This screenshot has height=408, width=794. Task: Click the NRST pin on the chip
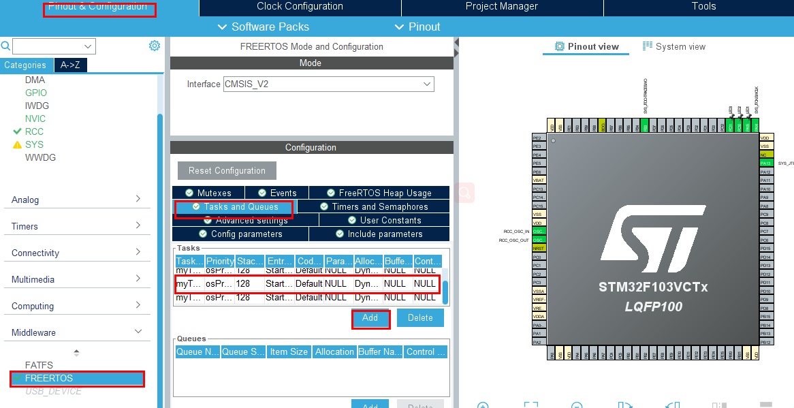pyautogui.click(x=538, y=249)
